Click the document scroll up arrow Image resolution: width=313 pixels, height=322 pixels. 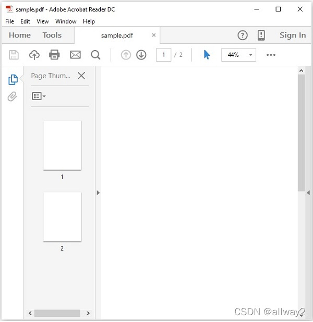[301, 71]
